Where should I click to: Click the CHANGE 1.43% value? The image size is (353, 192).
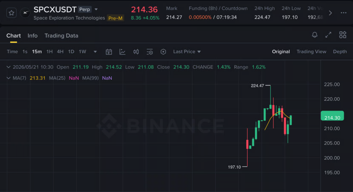223,67
